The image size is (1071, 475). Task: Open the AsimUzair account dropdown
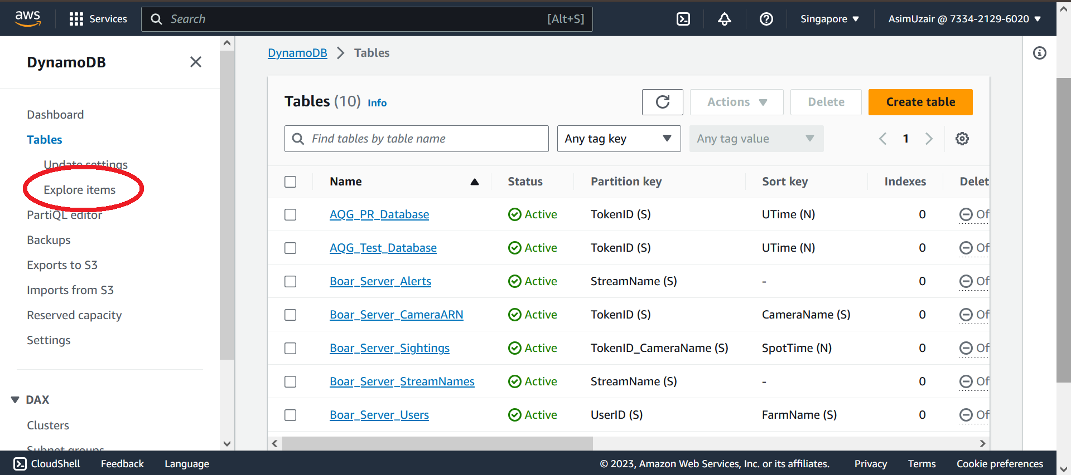click(x=964, y=19)
